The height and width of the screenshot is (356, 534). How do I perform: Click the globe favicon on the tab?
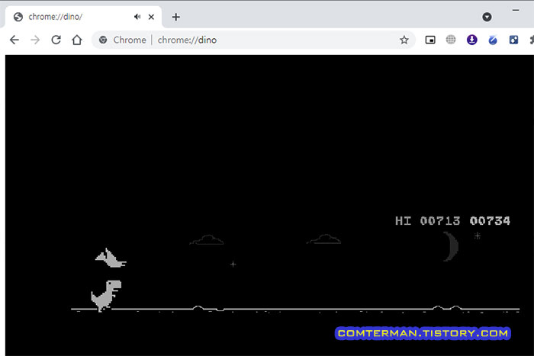[18, 17]
